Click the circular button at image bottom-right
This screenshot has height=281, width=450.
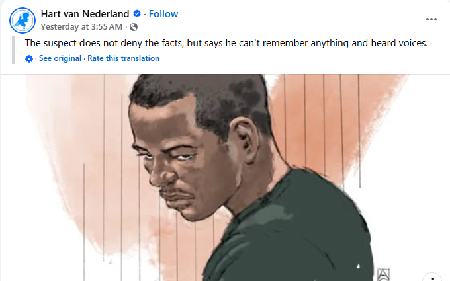431,278
